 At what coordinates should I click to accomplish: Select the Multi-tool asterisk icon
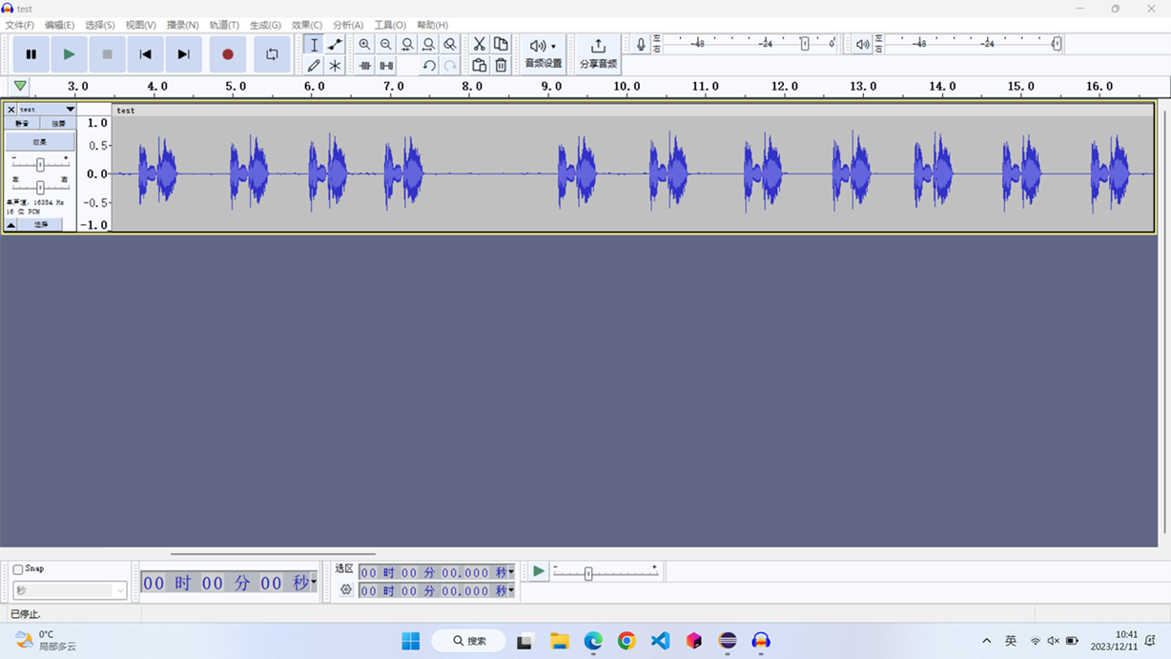pos(335,66)
